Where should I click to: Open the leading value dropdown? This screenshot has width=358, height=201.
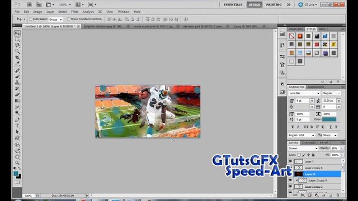point(339,100)
